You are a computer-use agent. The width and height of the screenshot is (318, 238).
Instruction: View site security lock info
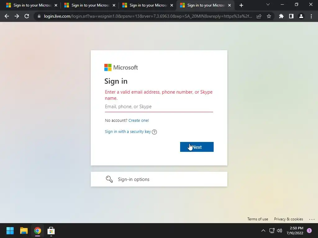(39, 16)
